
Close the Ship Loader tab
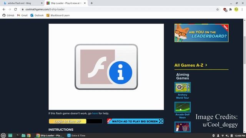click(85, 3)
